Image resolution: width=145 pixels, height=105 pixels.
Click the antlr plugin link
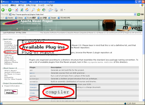click(x=32, y=73)
